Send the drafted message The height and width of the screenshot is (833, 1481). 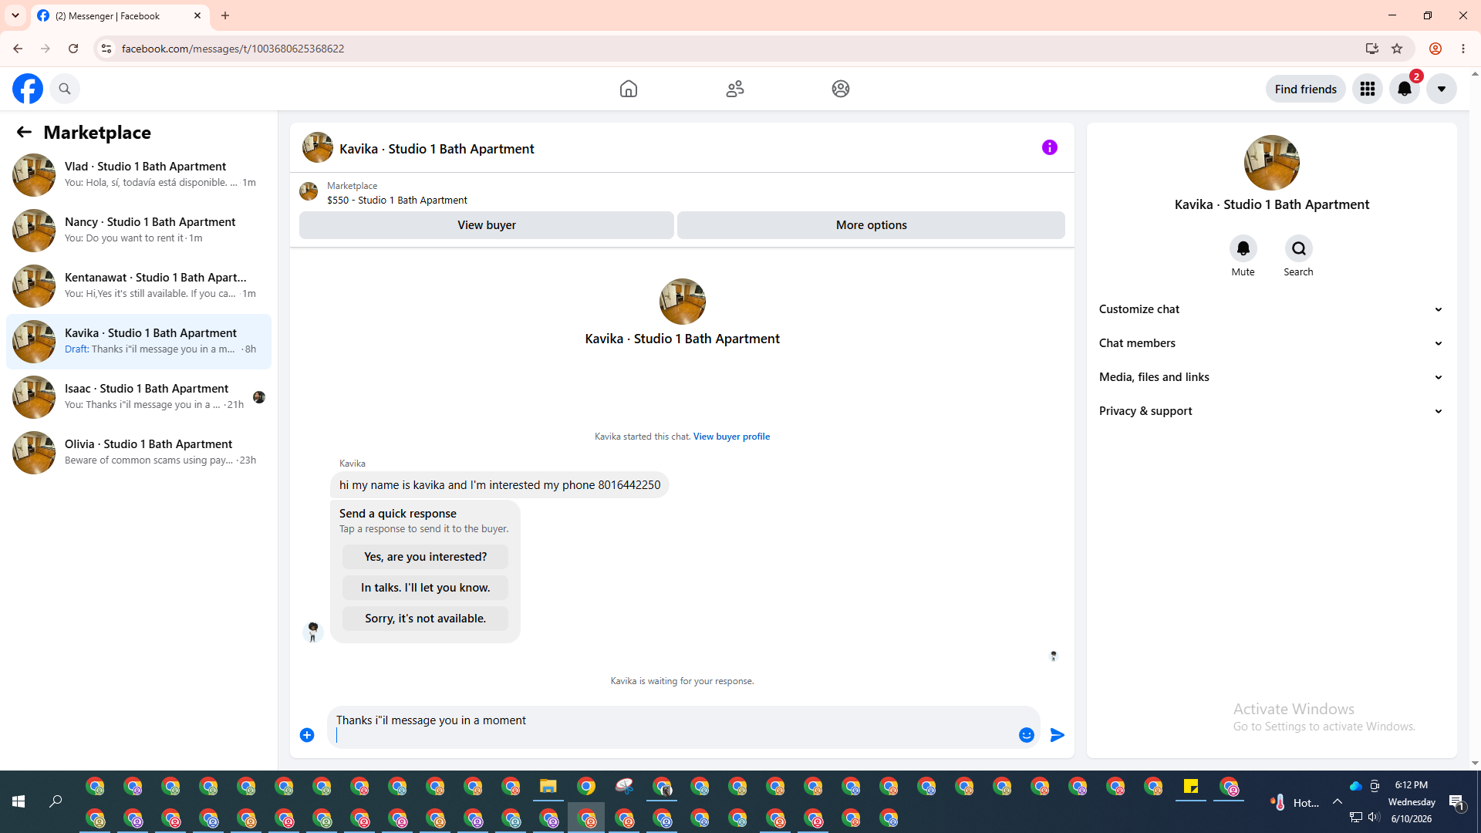1058,735
